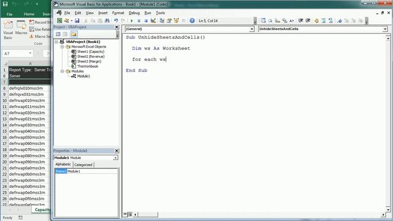This screenshot has height=221, width=393.
Task: Click on the End Sub line in the code
Action: 136,71
